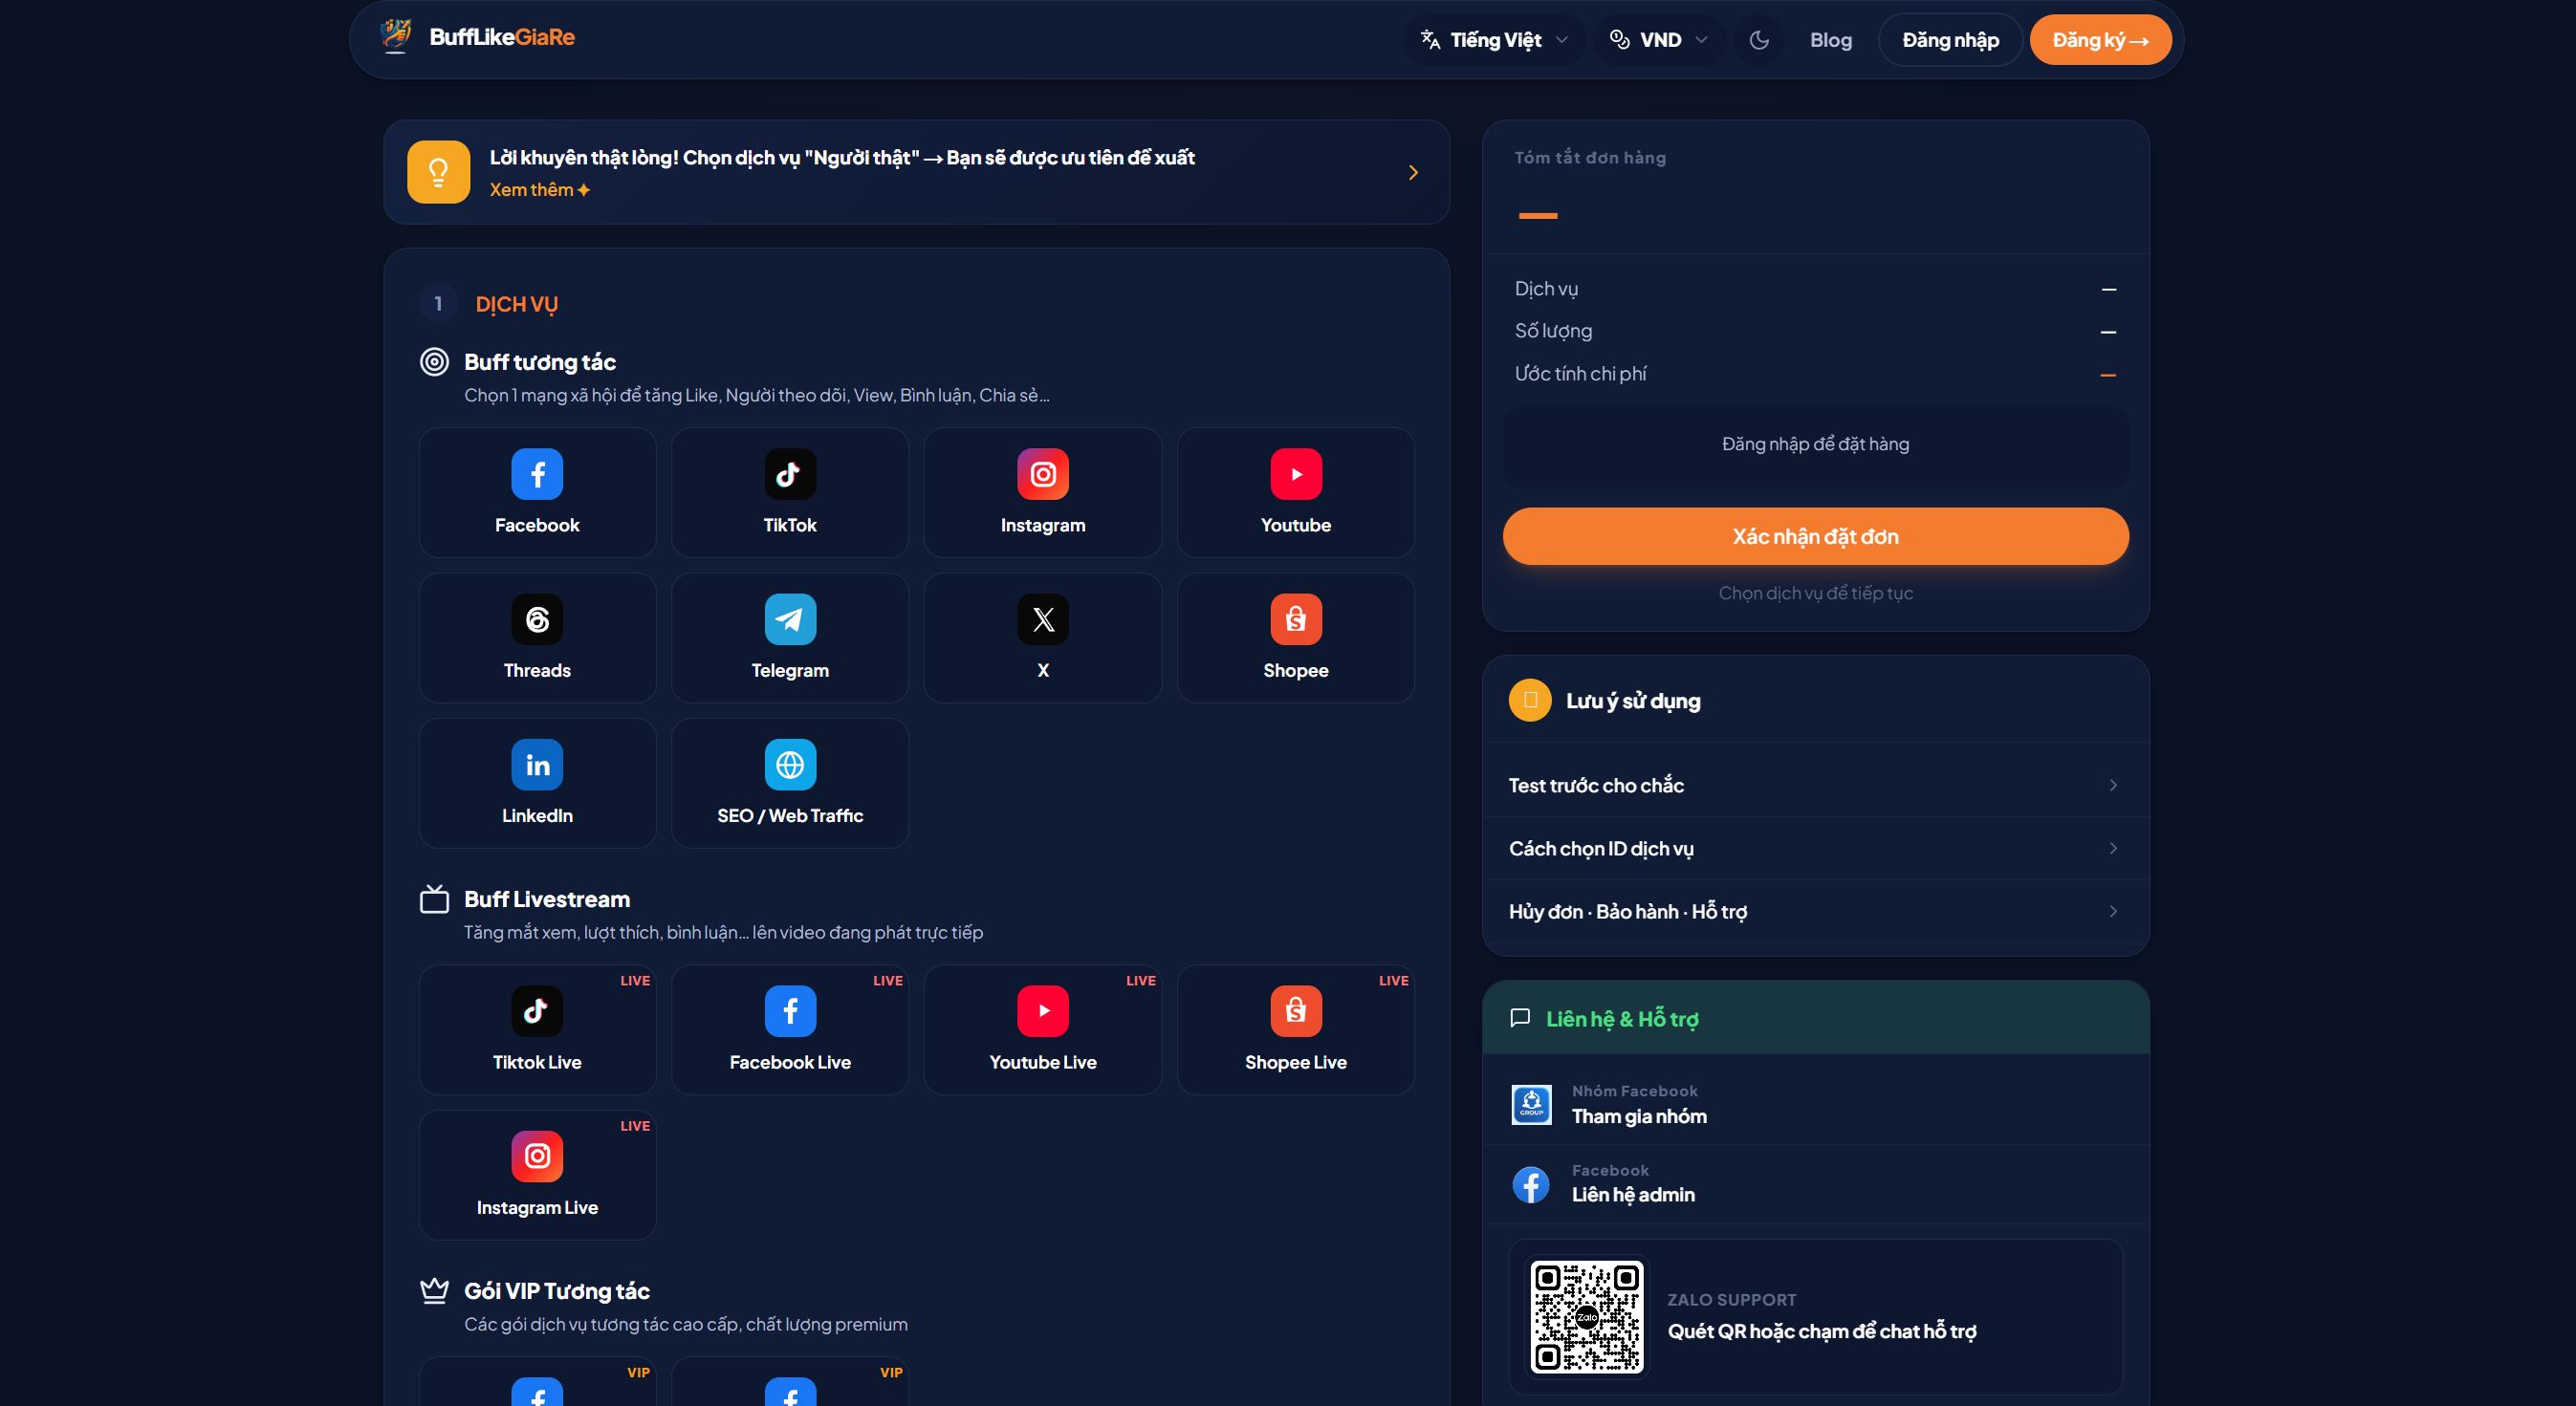Open the Facebook group icon link
Screen dimensions: 2576x1406
click(x=1531, y=1104)
